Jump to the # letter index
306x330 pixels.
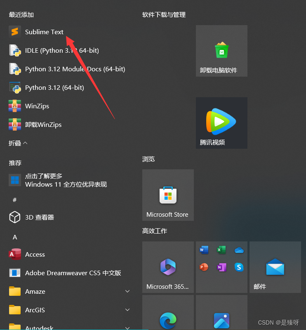(x=15, y=200)
